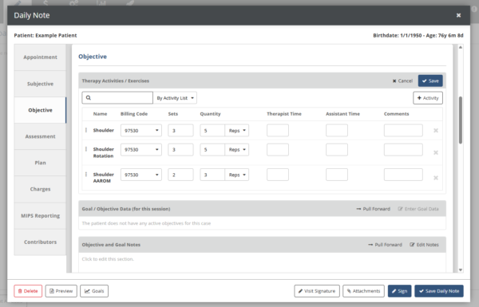Pull Forward goal objective data
Image resolution: width=479 pixels, height=307 pixels.
point(374,209)
